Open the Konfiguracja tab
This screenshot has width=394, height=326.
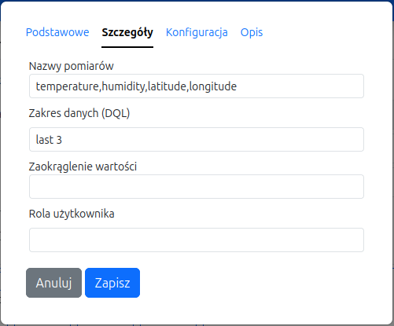[x=197, y=32]
